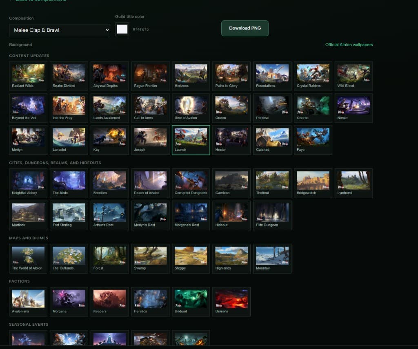
Task: Choose the Martlock background
Action: (28, 215)
